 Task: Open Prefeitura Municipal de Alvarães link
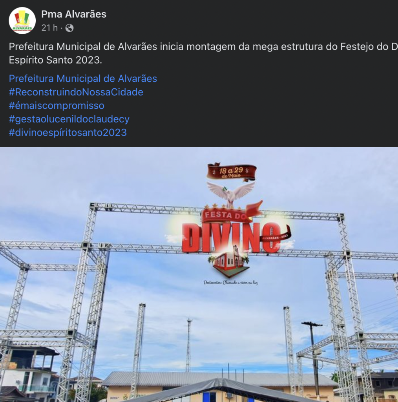click(x=83, y=79)
